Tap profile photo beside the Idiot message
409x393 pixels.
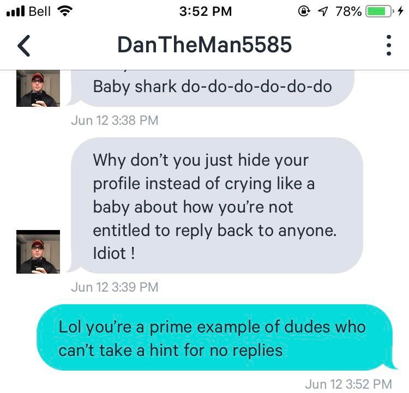38,252
